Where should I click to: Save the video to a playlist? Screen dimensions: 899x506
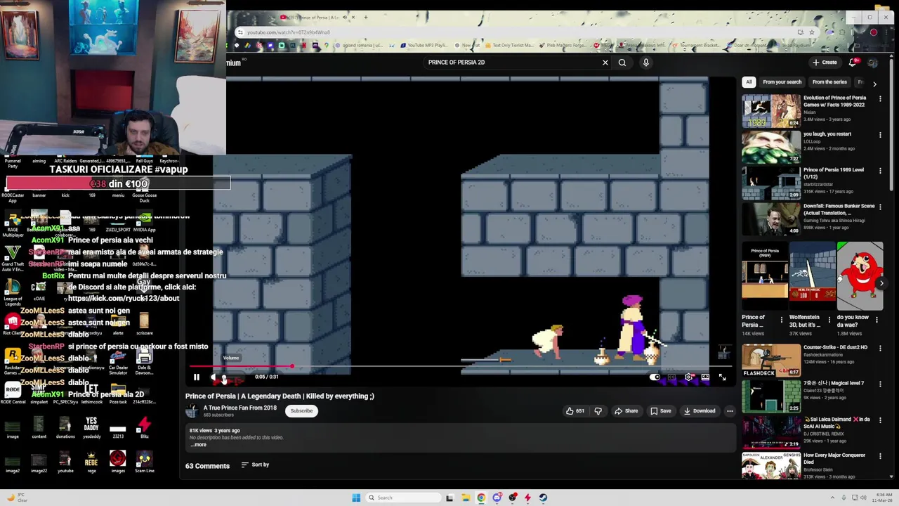click(x=660, y=411)
